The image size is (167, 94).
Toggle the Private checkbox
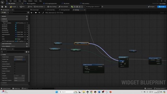[15, 73]
